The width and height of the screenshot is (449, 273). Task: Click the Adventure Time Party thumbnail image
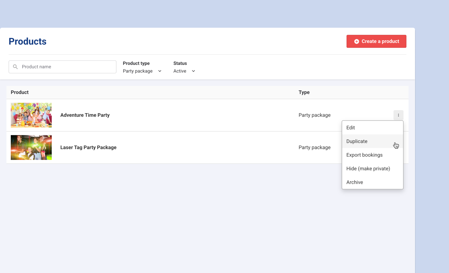coord(31,115)
